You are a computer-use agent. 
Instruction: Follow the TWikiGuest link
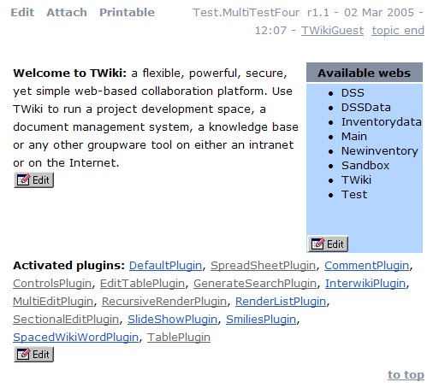332,31
